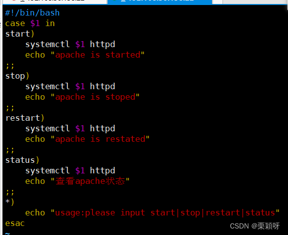Image resolution: width=288 pixels, height=235 pixels.
Task: Click the "*)" default case label
Action: [x=9, y=202]
